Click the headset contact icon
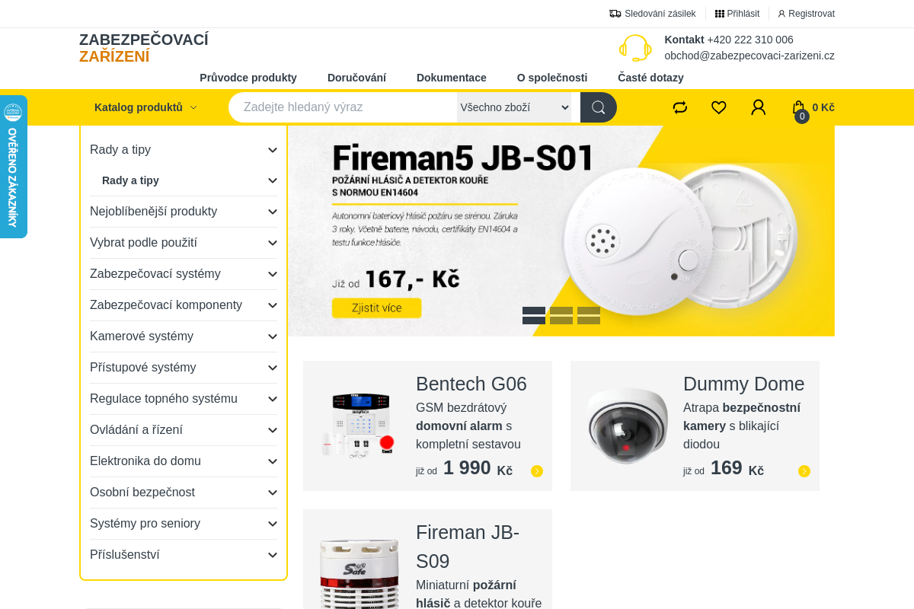Screen dimensions: 914x609 click(x=635, y=48)
